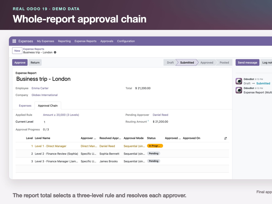Image resolution: width=272 pixels, height=204 pixels.
Task: Sort by the Approval Mode column header
Action: pos(134,138)
